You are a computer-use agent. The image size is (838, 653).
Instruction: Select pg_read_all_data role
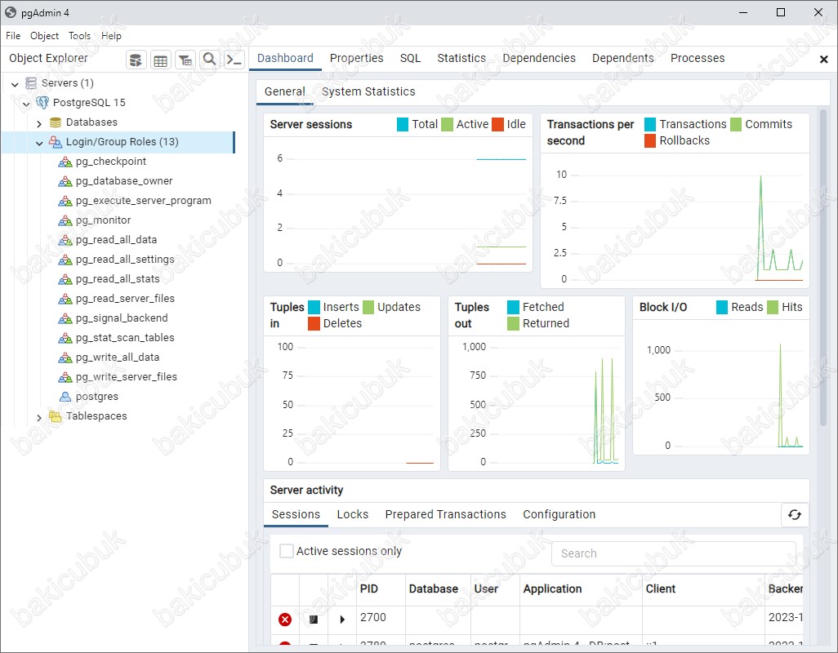(116, 240)
